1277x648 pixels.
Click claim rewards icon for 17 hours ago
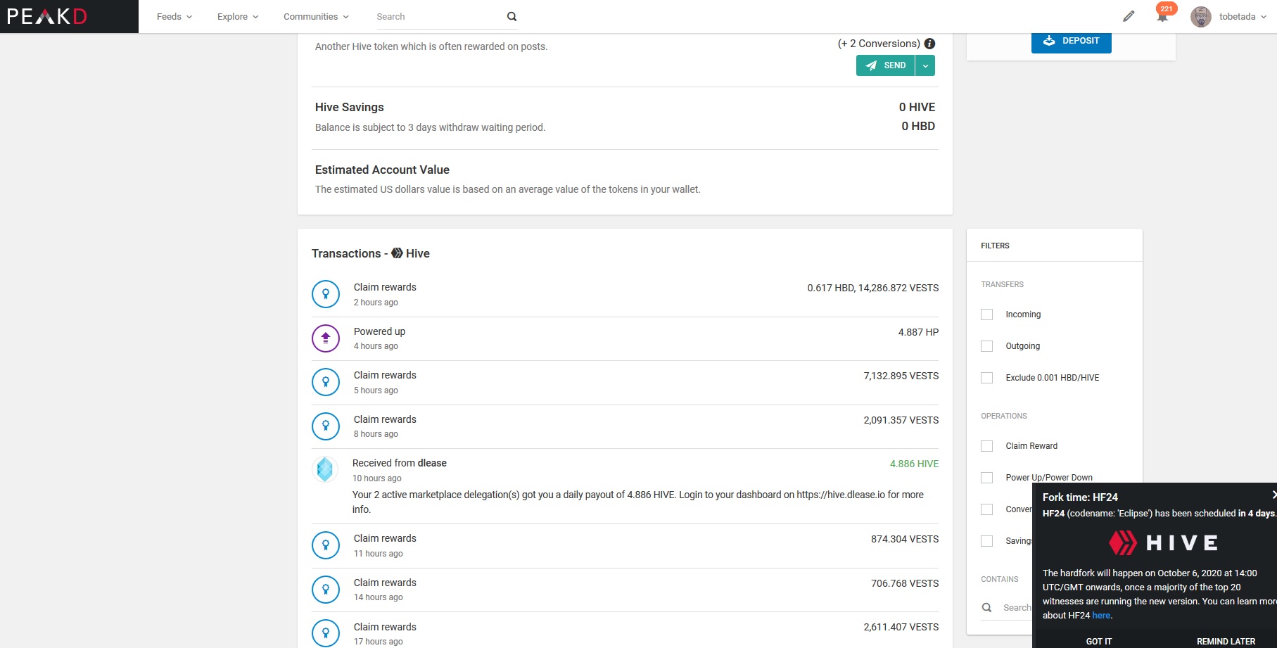tap(326, 633)
